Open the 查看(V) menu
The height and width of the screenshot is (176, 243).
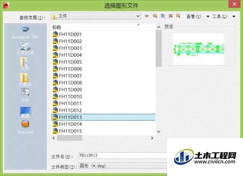click(x=193, y=17)
